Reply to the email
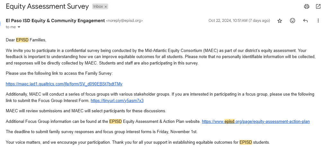The image size is (324, 154). tap(305, 21)
